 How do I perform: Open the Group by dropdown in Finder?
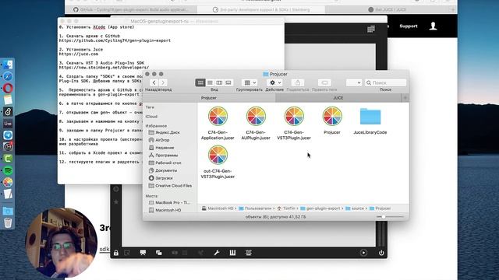249,82
